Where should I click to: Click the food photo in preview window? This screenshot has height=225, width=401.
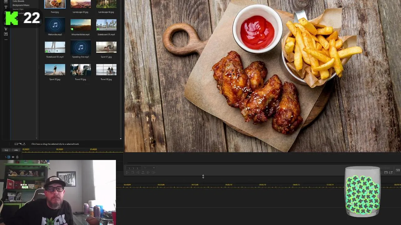(x=263, y=76)
